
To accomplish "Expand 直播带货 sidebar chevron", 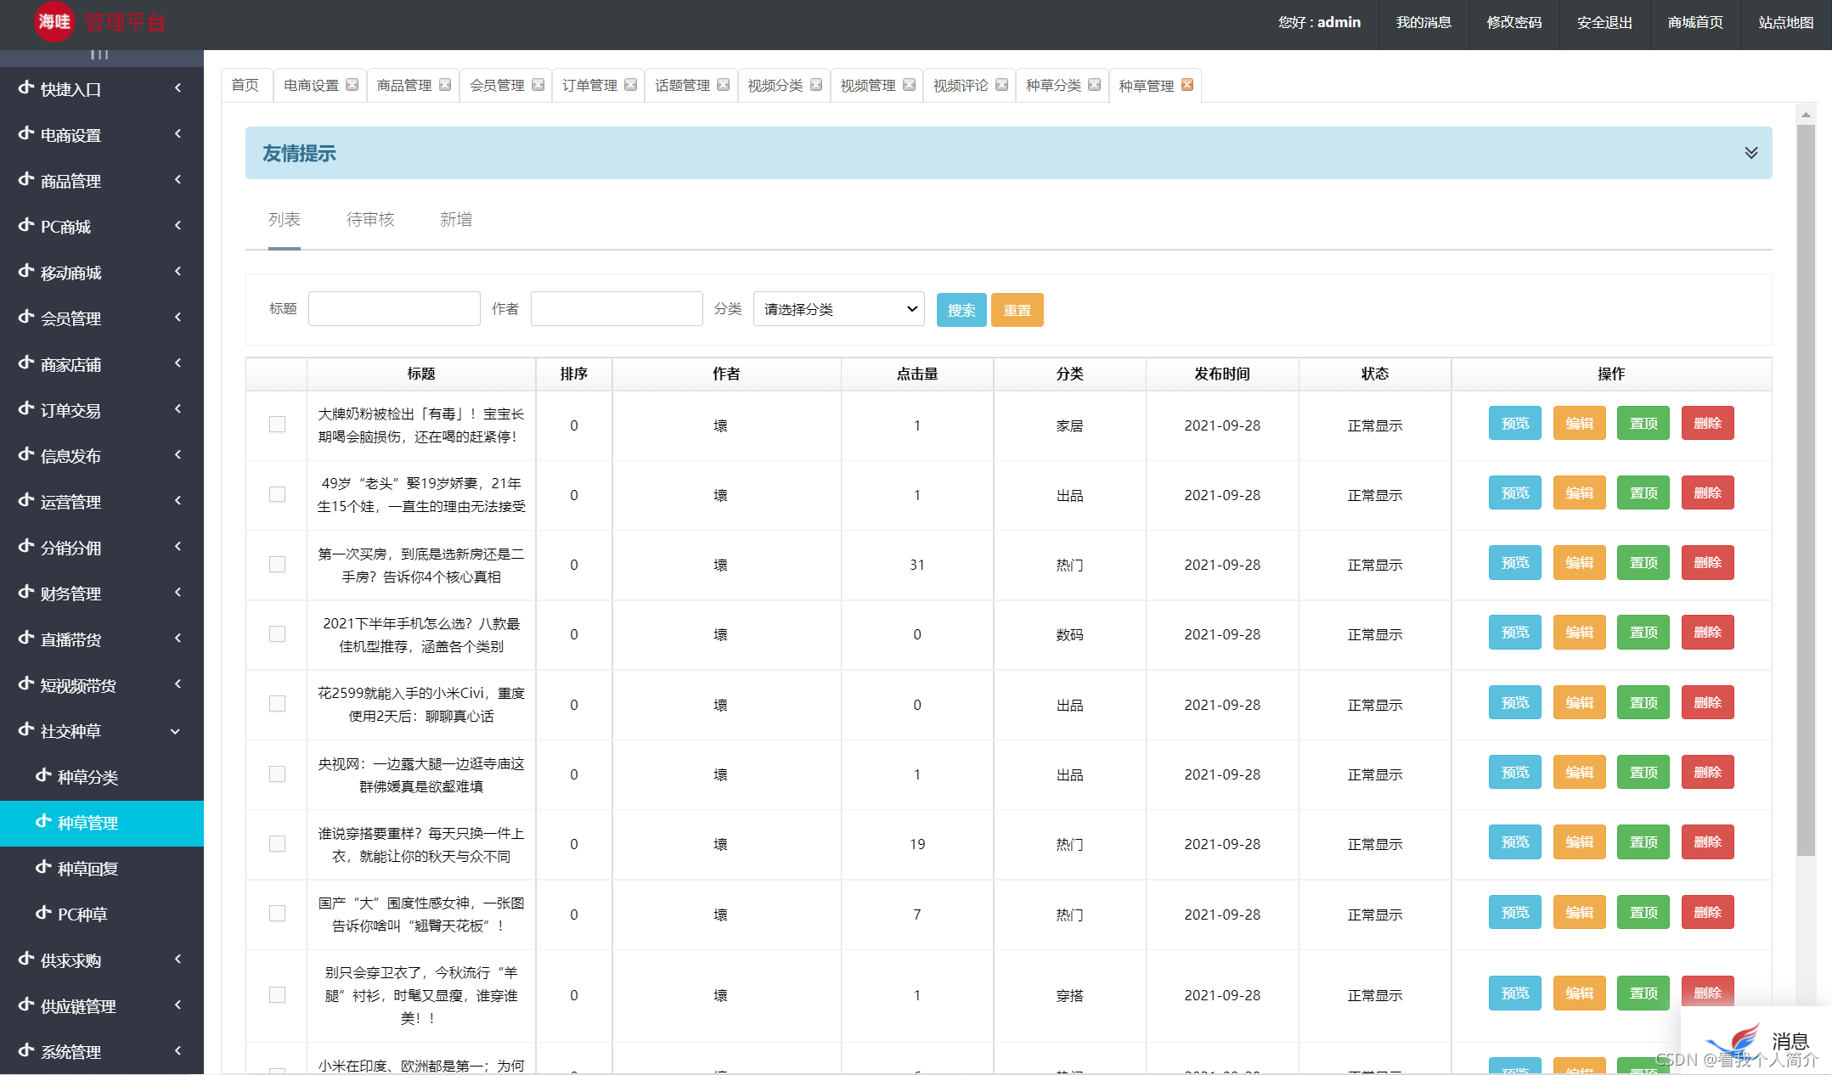I will pos(178,639).
